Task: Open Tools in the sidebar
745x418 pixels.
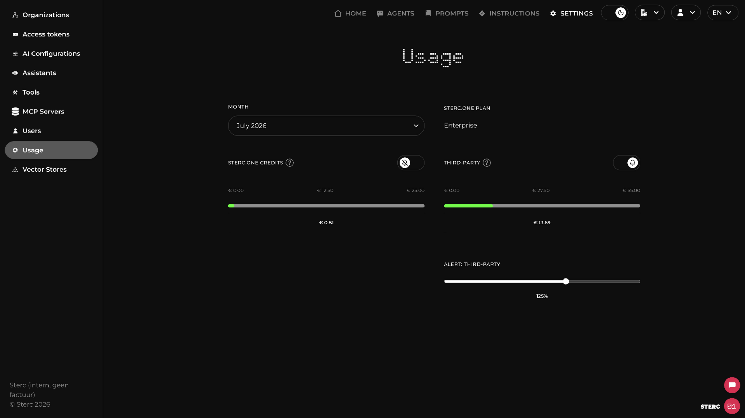Action: (x=51, y=92)
